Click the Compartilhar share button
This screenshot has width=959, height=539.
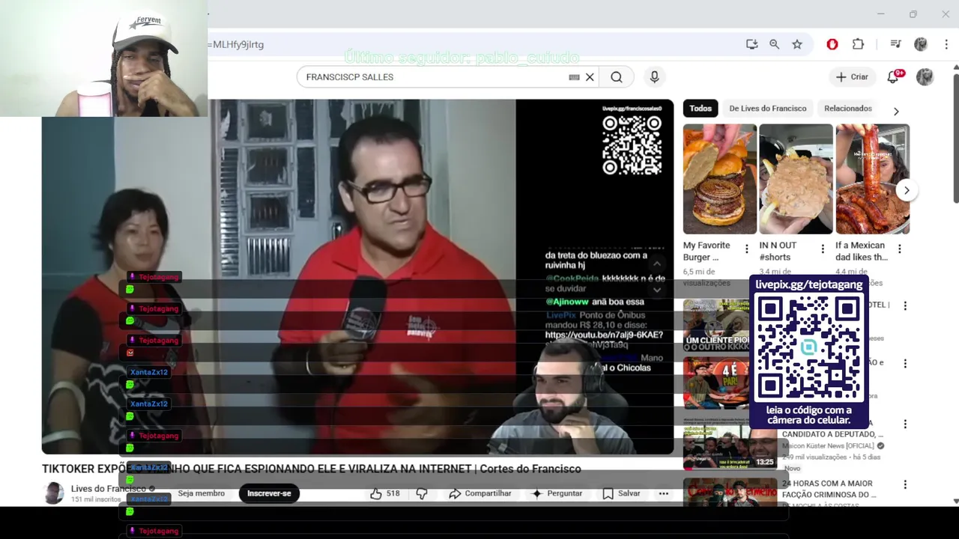(x=480, y=493)
